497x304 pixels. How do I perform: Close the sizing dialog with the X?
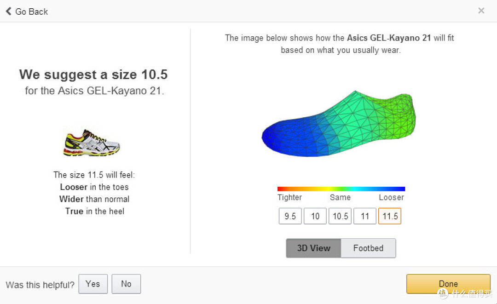(481, 11)
